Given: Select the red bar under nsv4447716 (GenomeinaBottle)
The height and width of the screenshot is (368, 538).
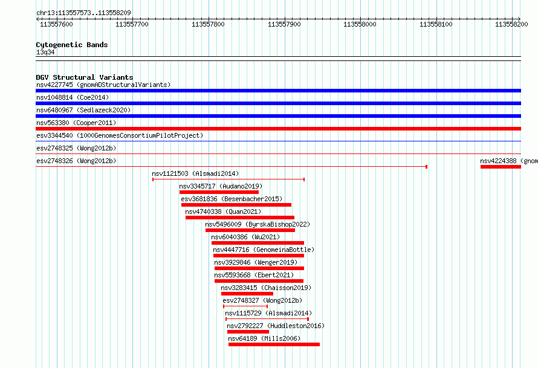Looking at the screenshot, I should [x=259, y=256].
